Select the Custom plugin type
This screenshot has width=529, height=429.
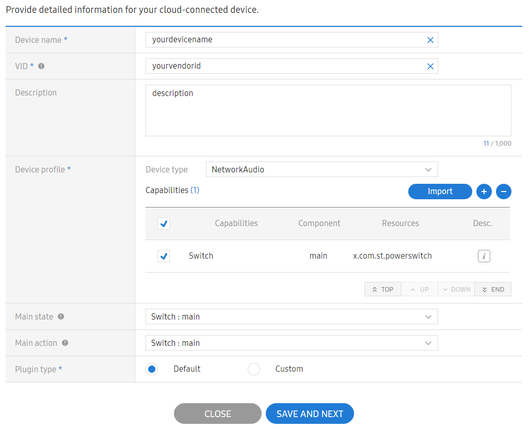[x=254, y=369]
